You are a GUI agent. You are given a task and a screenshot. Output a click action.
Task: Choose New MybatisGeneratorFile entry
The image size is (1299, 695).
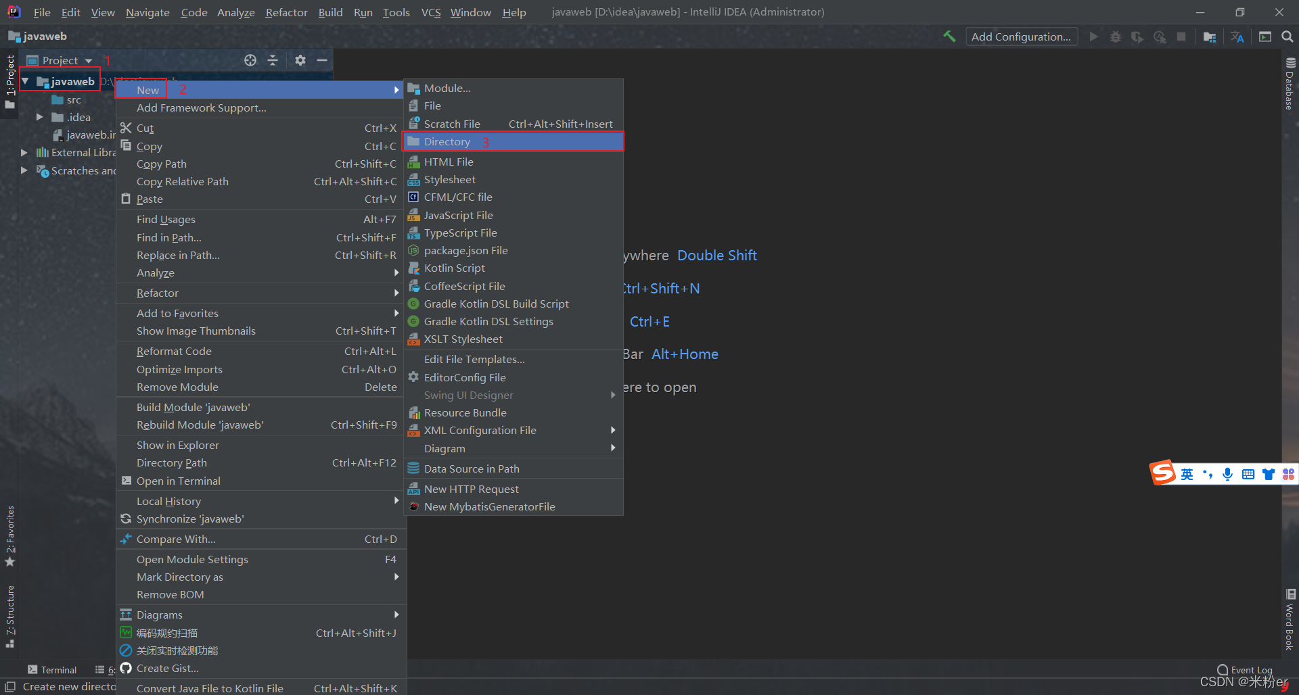[x=514, y=506]
